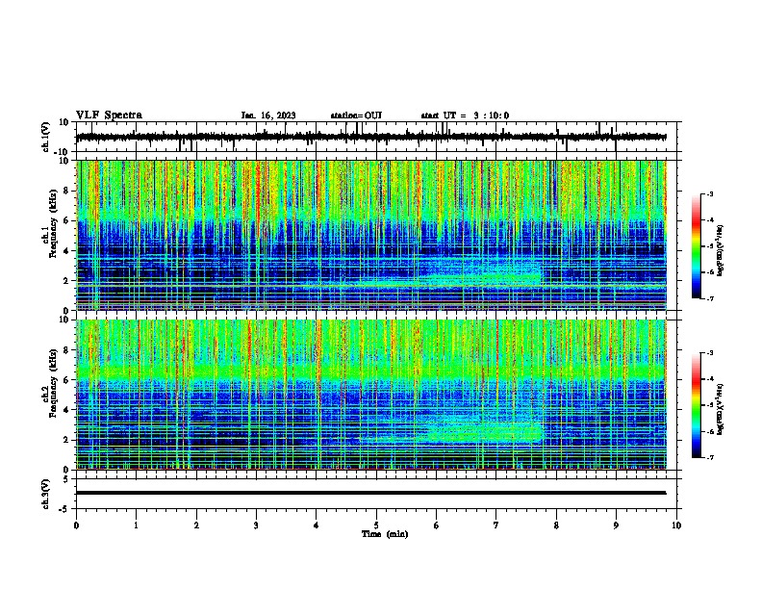This screenshot has height=589, width=762.
Task: Click the ch.2 spectrogram panel
Action: [x=371, y=395]
